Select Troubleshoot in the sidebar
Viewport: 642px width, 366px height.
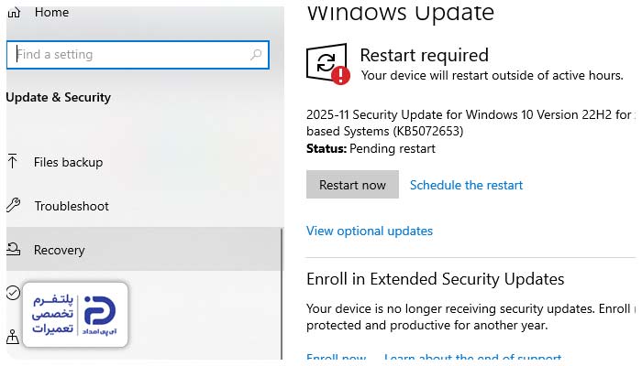72,206
